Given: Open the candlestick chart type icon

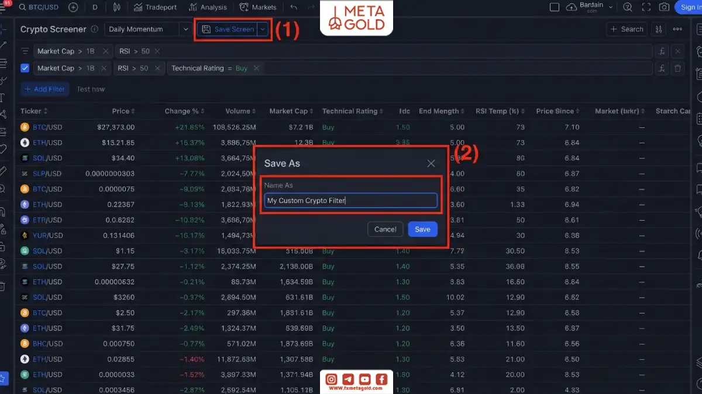Looking at the screenshot, I should [x=117, y=8].
